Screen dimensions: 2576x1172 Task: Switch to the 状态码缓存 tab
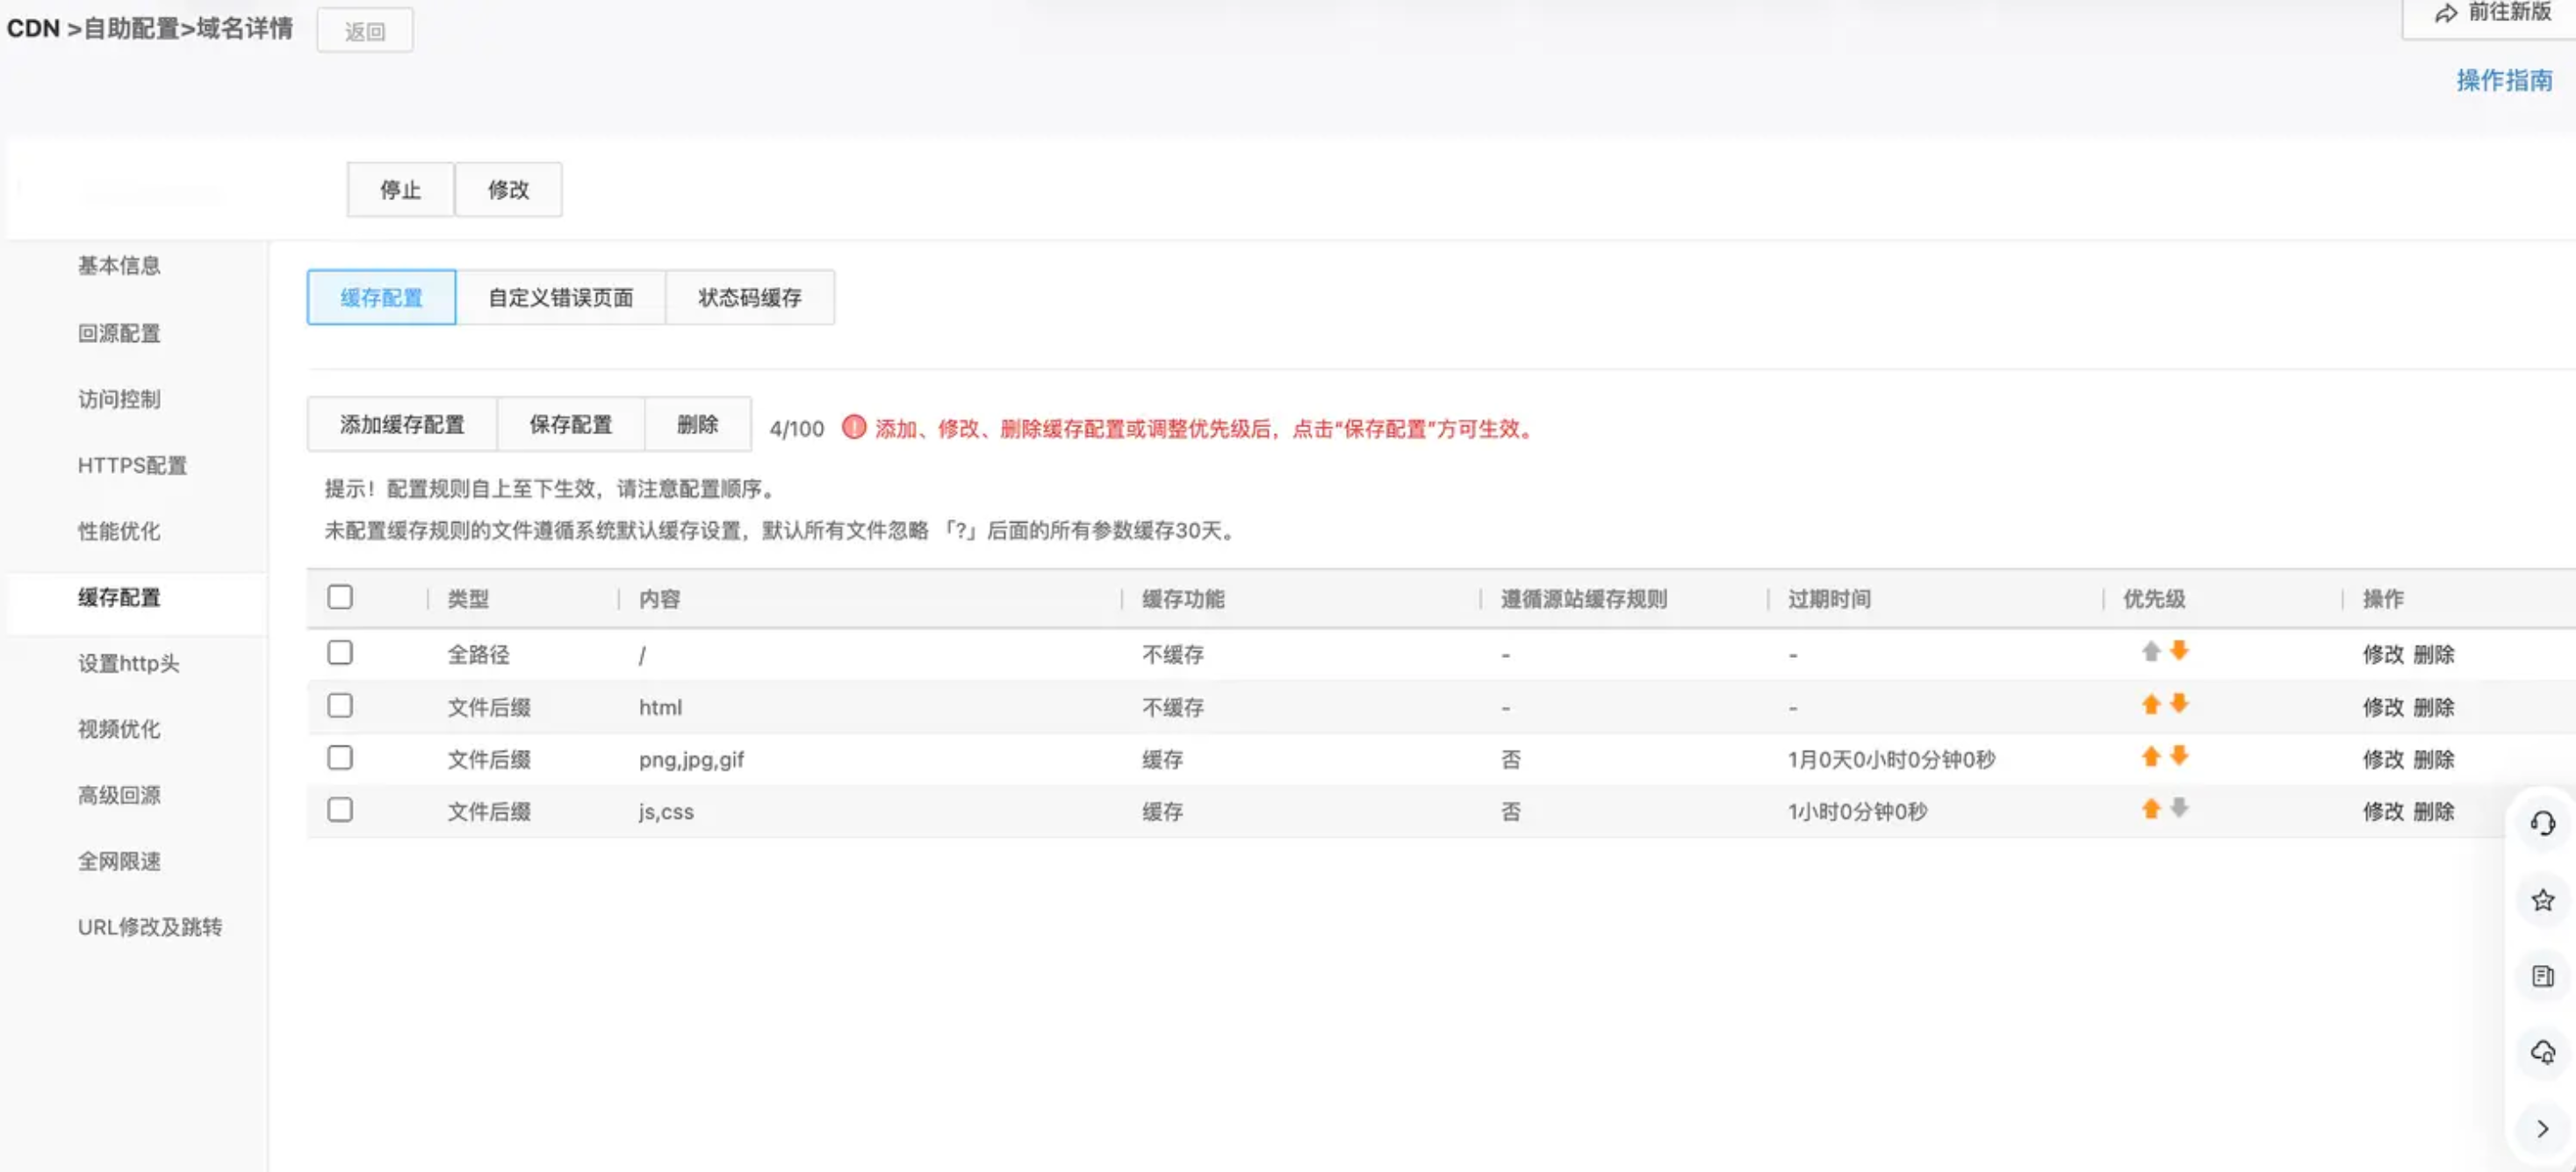click(x=749, y=297)
